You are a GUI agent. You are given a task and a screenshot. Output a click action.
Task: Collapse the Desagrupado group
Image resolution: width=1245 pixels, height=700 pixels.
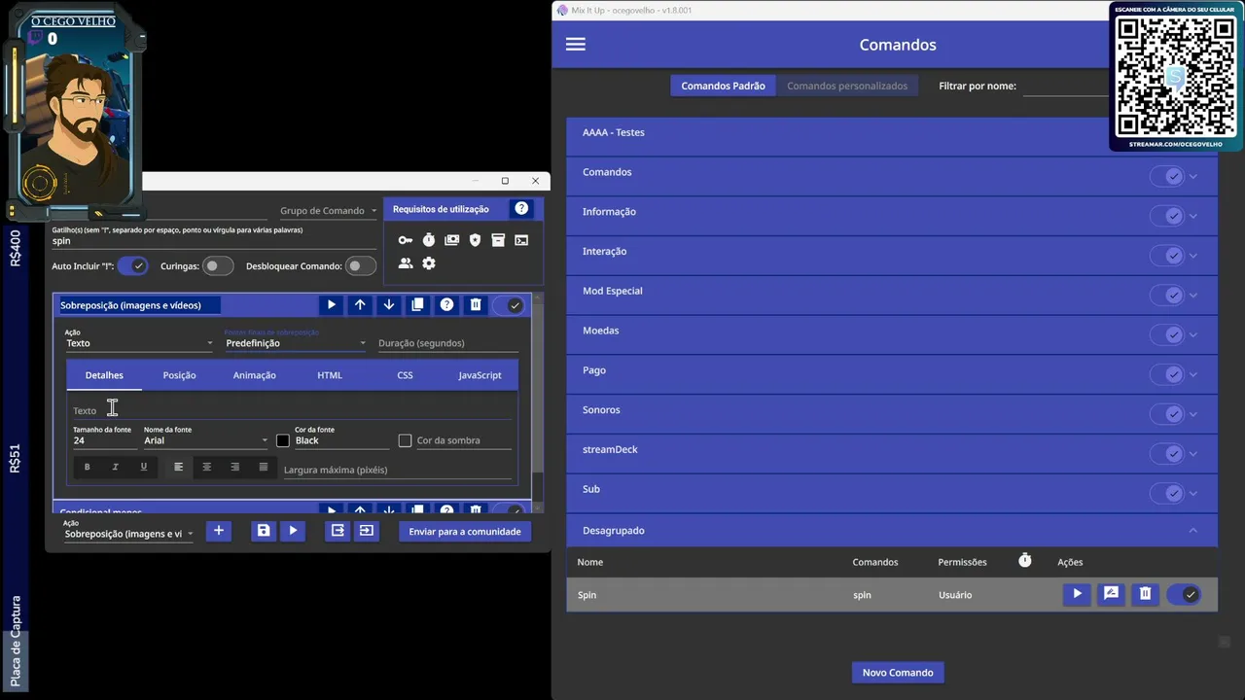1193,530
